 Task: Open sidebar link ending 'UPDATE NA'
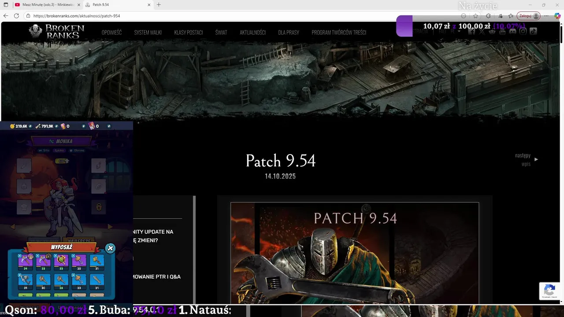click(x=153, y=236)
